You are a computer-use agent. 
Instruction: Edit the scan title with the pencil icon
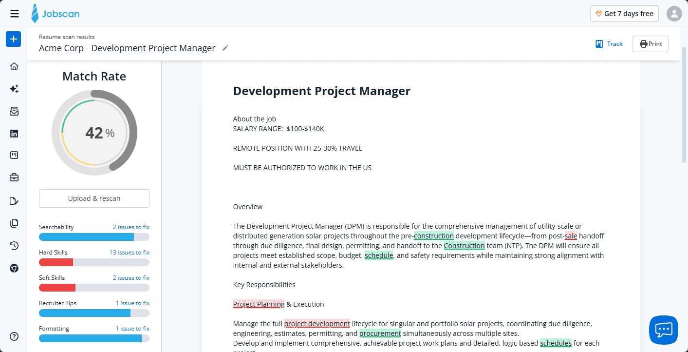point(225,48)
